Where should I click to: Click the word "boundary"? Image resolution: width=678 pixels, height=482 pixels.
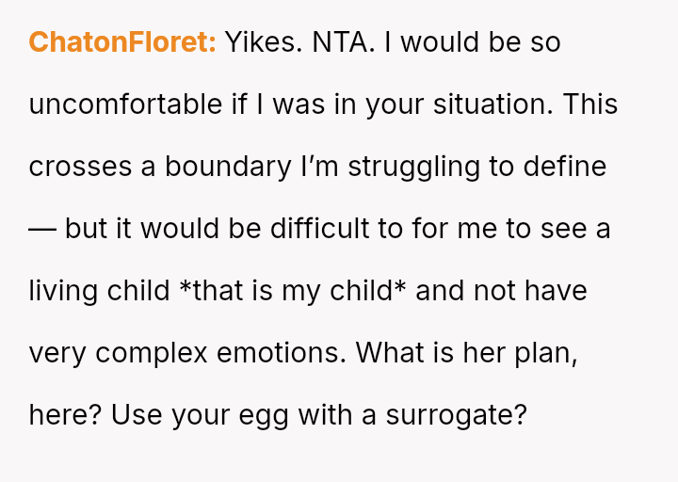228,167
